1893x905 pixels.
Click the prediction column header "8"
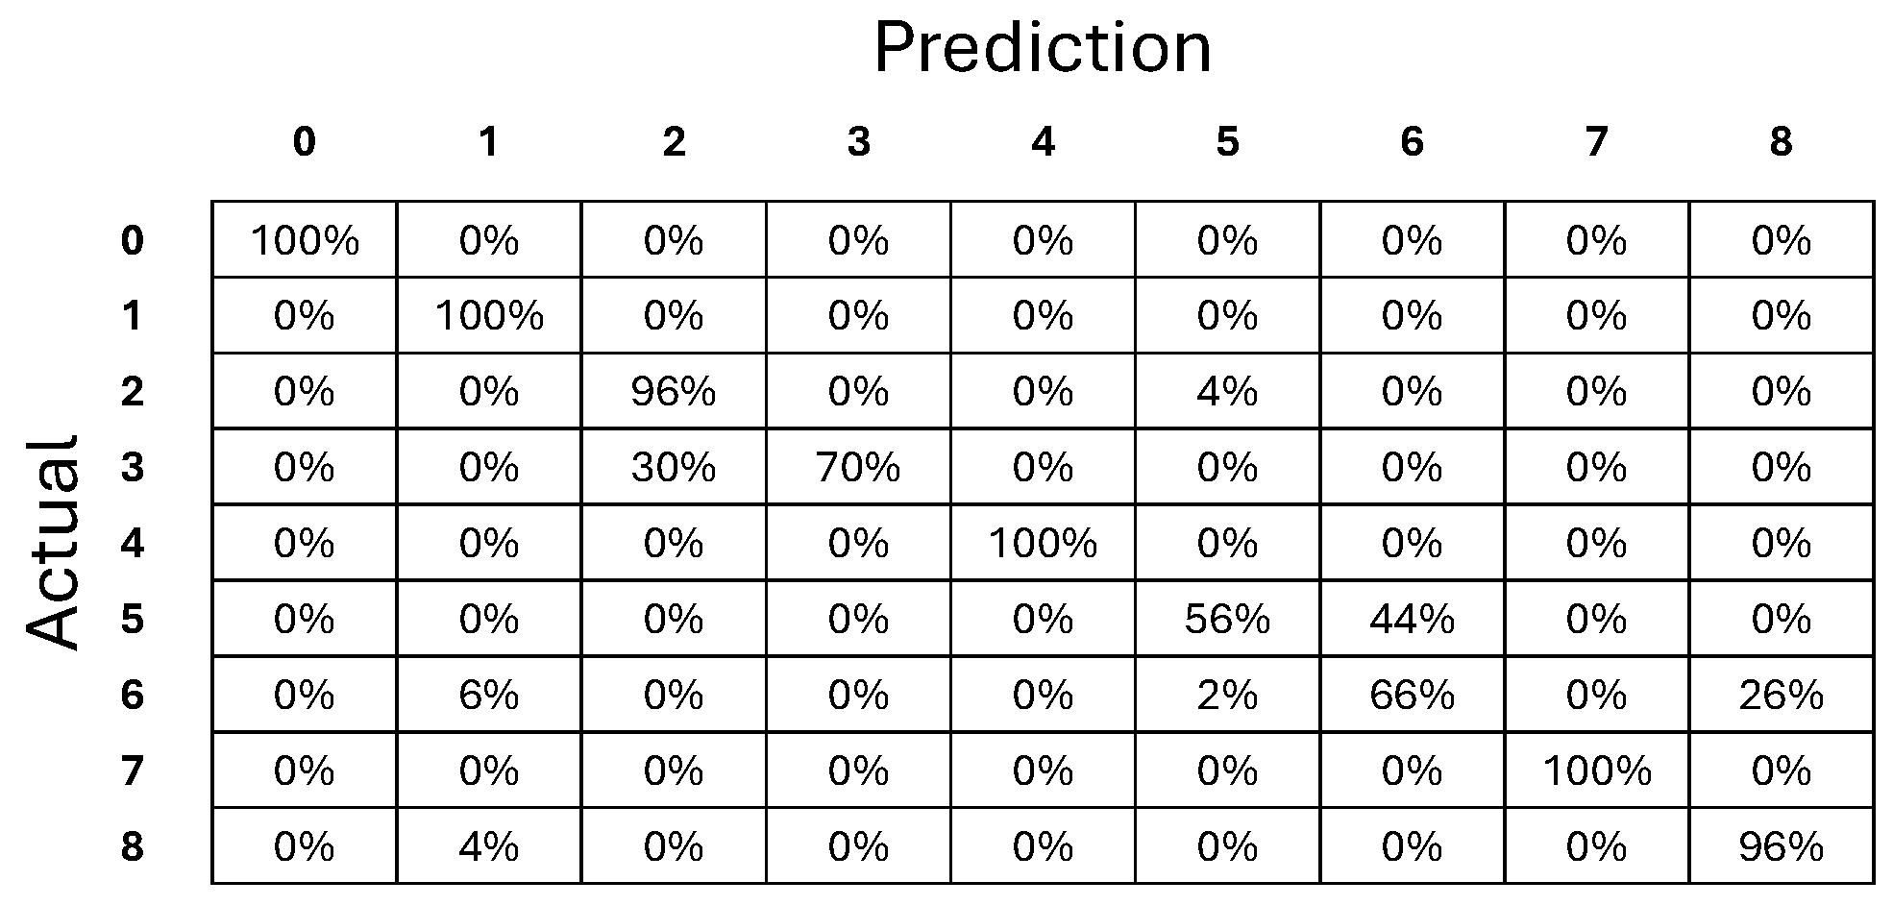click(x=1781, y=142)
